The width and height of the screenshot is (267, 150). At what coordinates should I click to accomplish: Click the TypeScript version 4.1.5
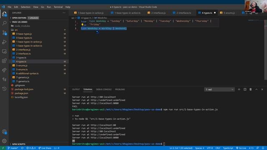(251, 148)
